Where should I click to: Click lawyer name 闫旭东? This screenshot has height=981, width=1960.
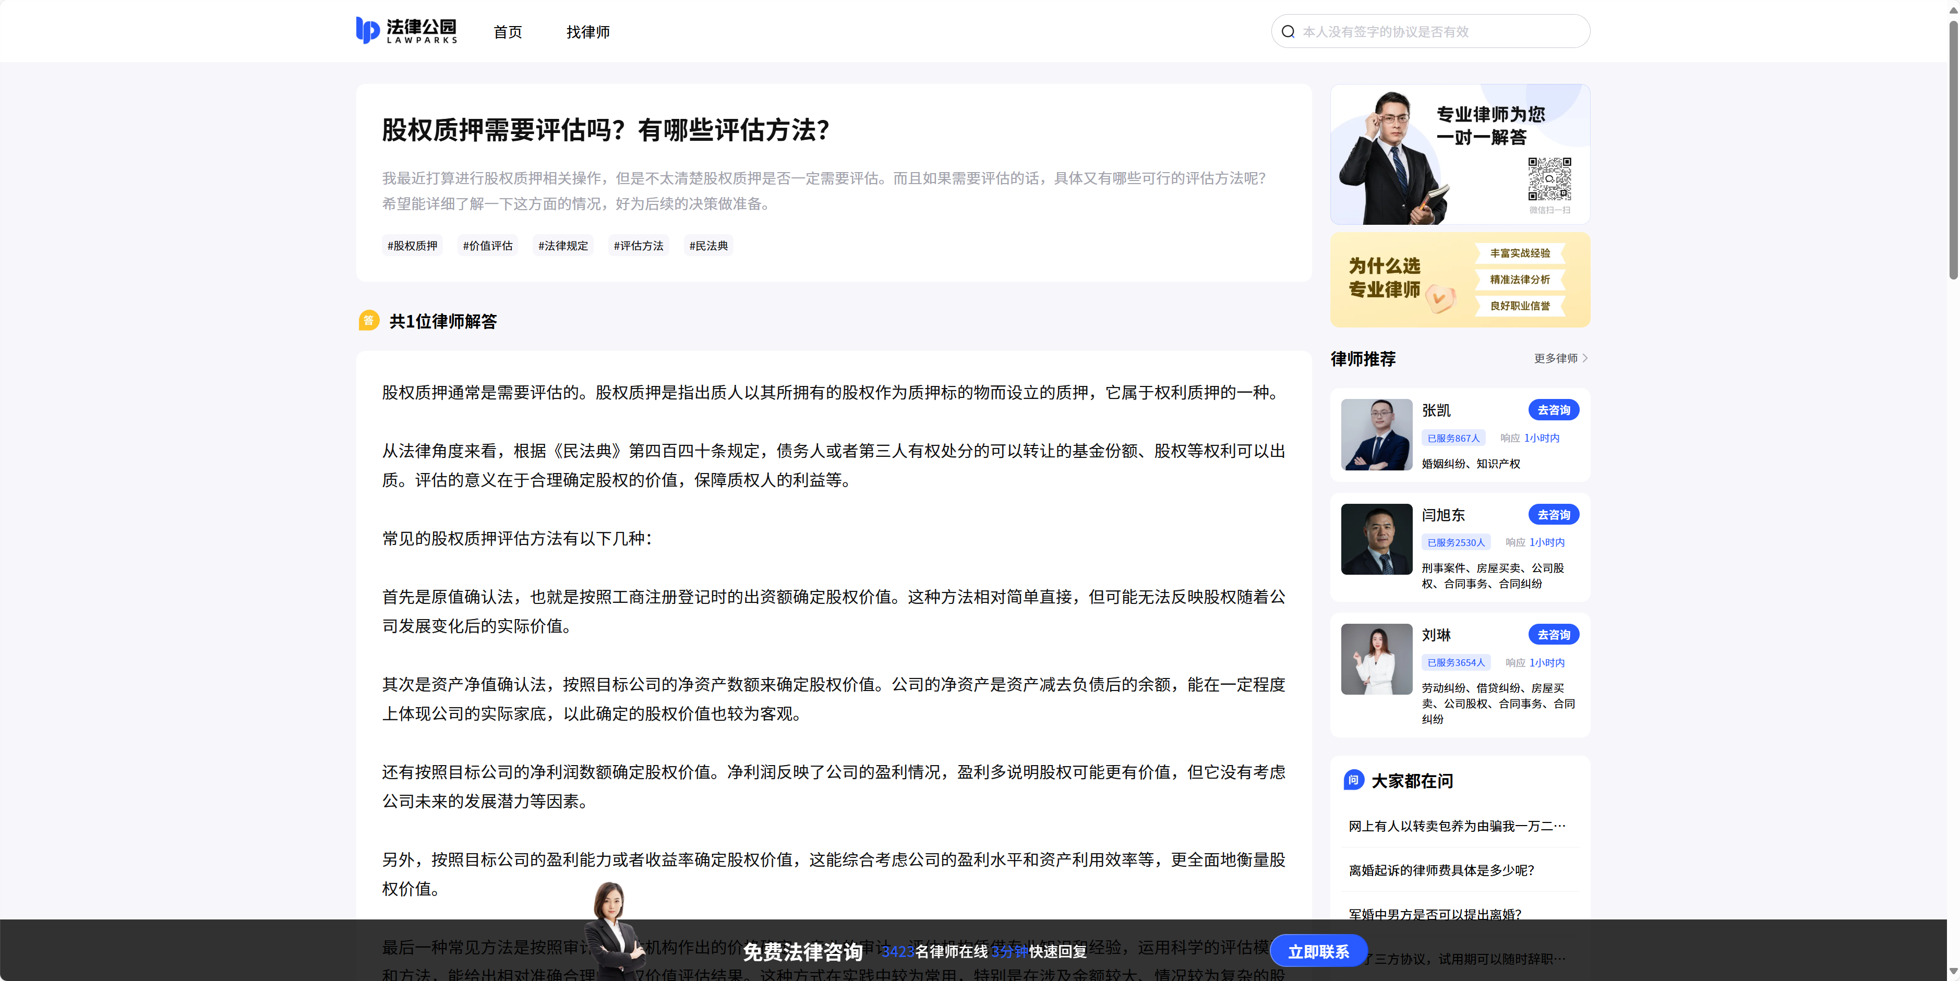pyautogui.click(x=1442, y=515)
